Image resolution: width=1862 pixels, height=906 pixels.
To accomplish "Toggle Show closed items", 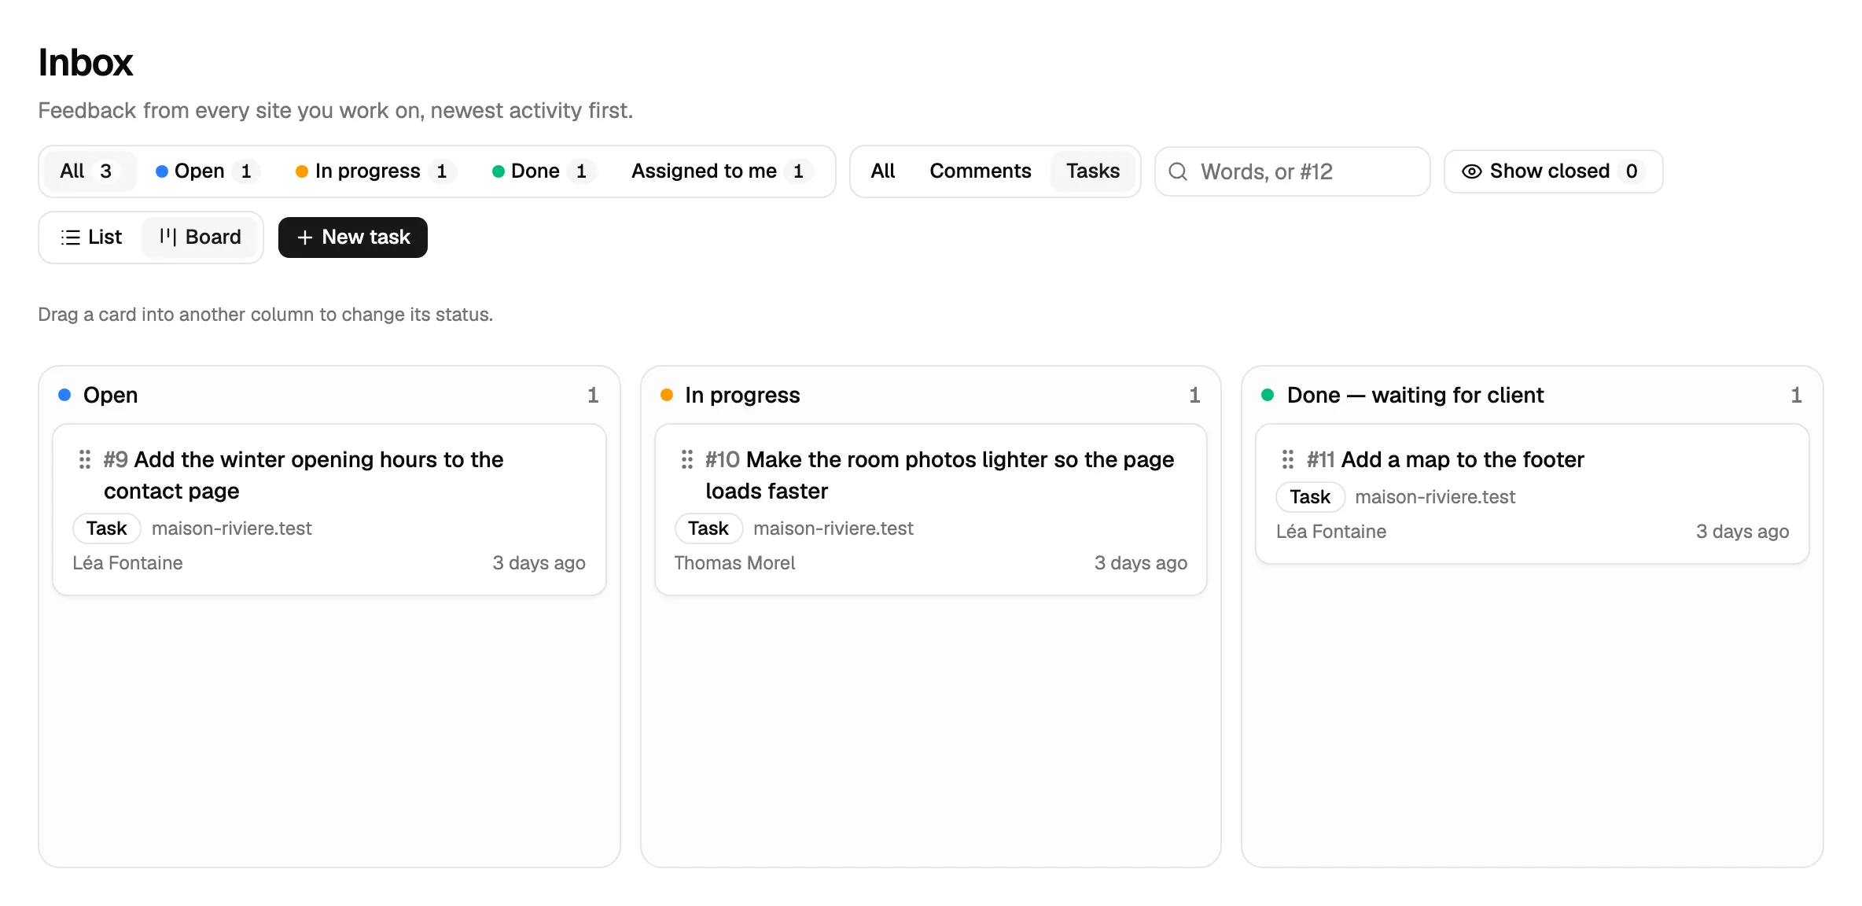I will (1553, 171).
